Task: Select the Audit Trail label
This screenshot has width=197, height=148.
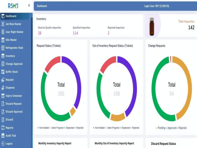Action: click(11, 136)
